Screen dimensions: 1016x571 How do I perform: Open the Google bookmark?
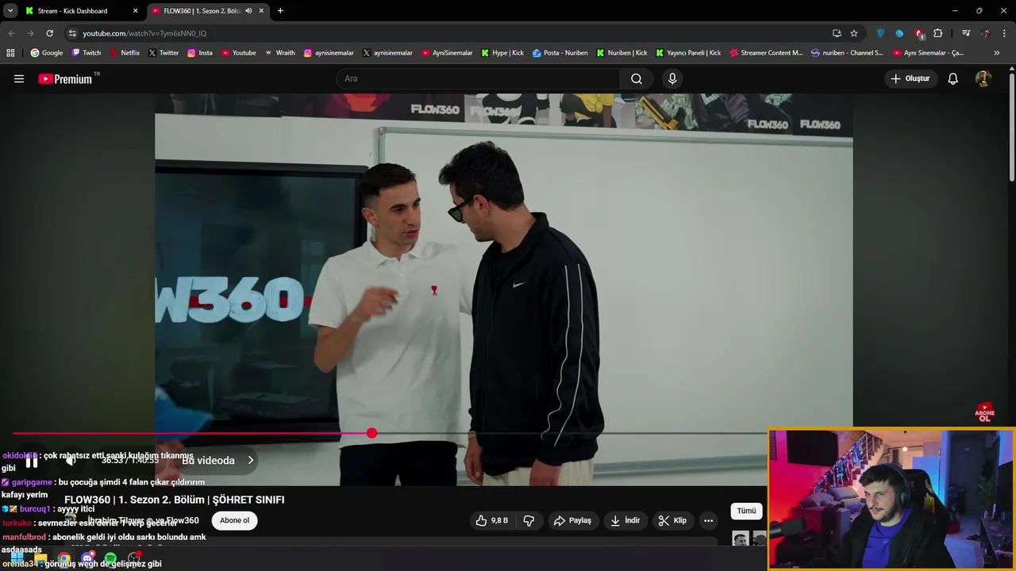(x=46, y=52)
